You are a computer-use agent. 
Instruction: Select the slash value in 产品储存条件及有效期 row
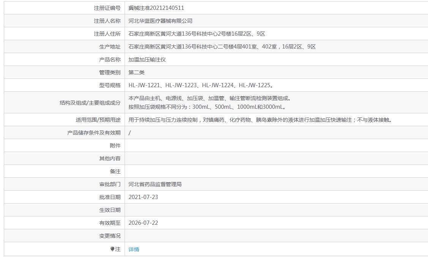tap(130, 133)
